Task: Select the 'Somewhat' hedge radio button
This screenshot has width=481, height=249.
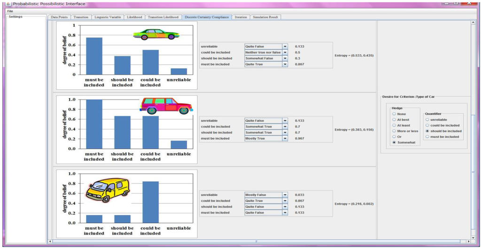Action: 394,142
